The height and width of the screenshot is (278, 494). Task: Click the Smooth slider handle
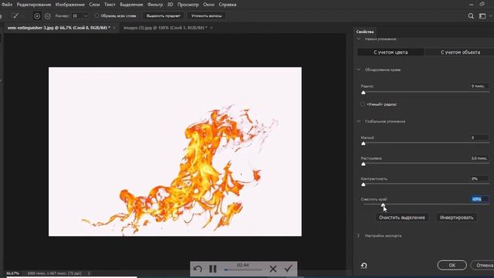pos(364,144)
